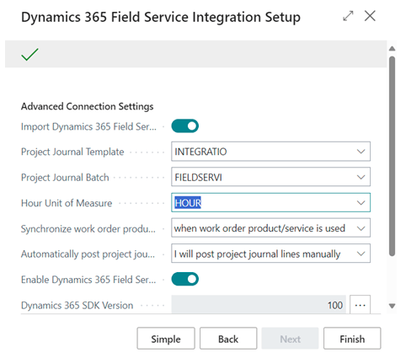Toggle Enable Dynamics 365 Field Service switch

pyautogui.click(x=185, y=279)
